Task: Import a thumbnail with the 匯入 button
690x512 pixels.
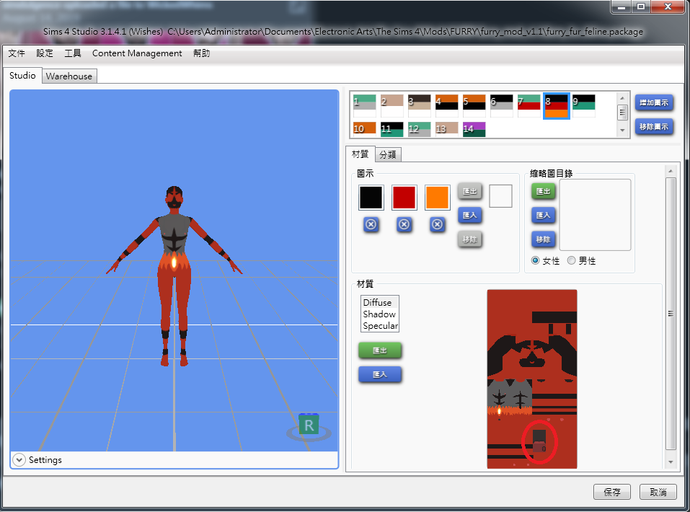Action: 543,216
